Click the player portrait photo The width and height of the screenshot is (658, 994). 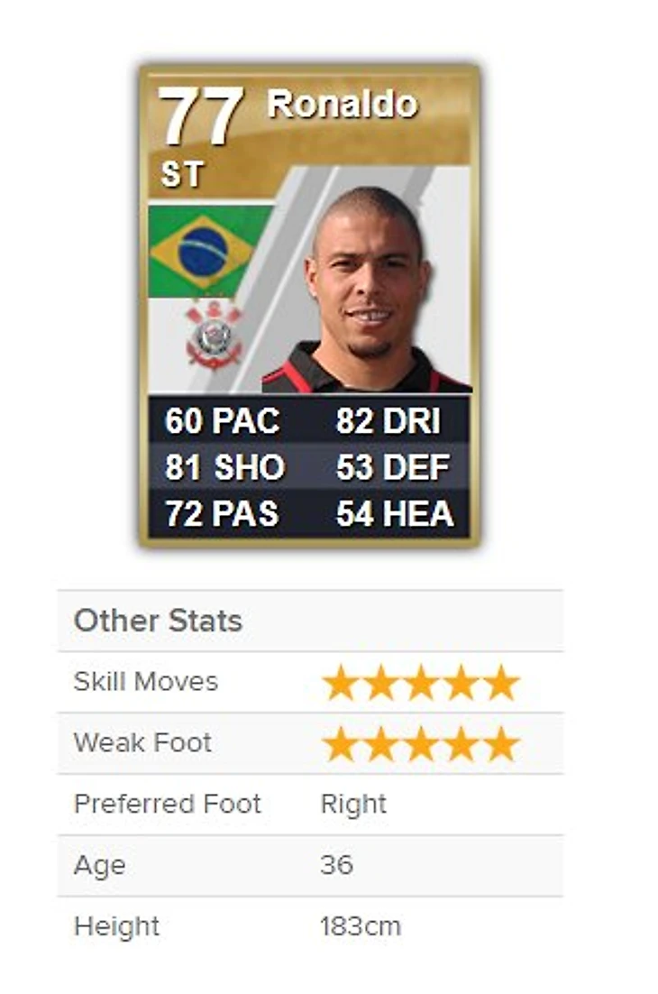(x=368, y=289)
